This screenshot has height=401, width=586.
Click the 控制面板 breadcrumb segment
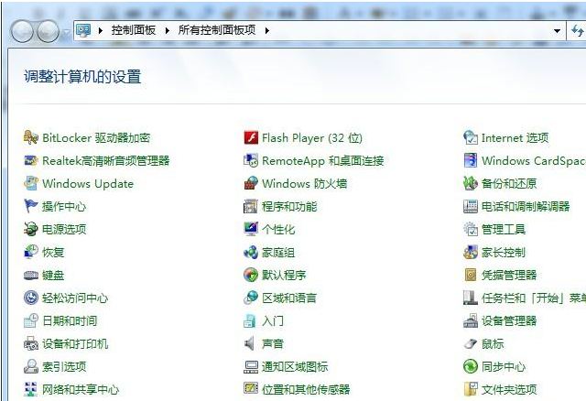(x=133, y=30)
